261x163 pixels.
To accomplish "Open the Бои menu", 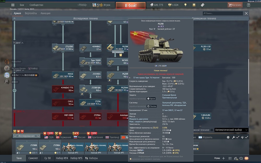I will tap(22, 5).
